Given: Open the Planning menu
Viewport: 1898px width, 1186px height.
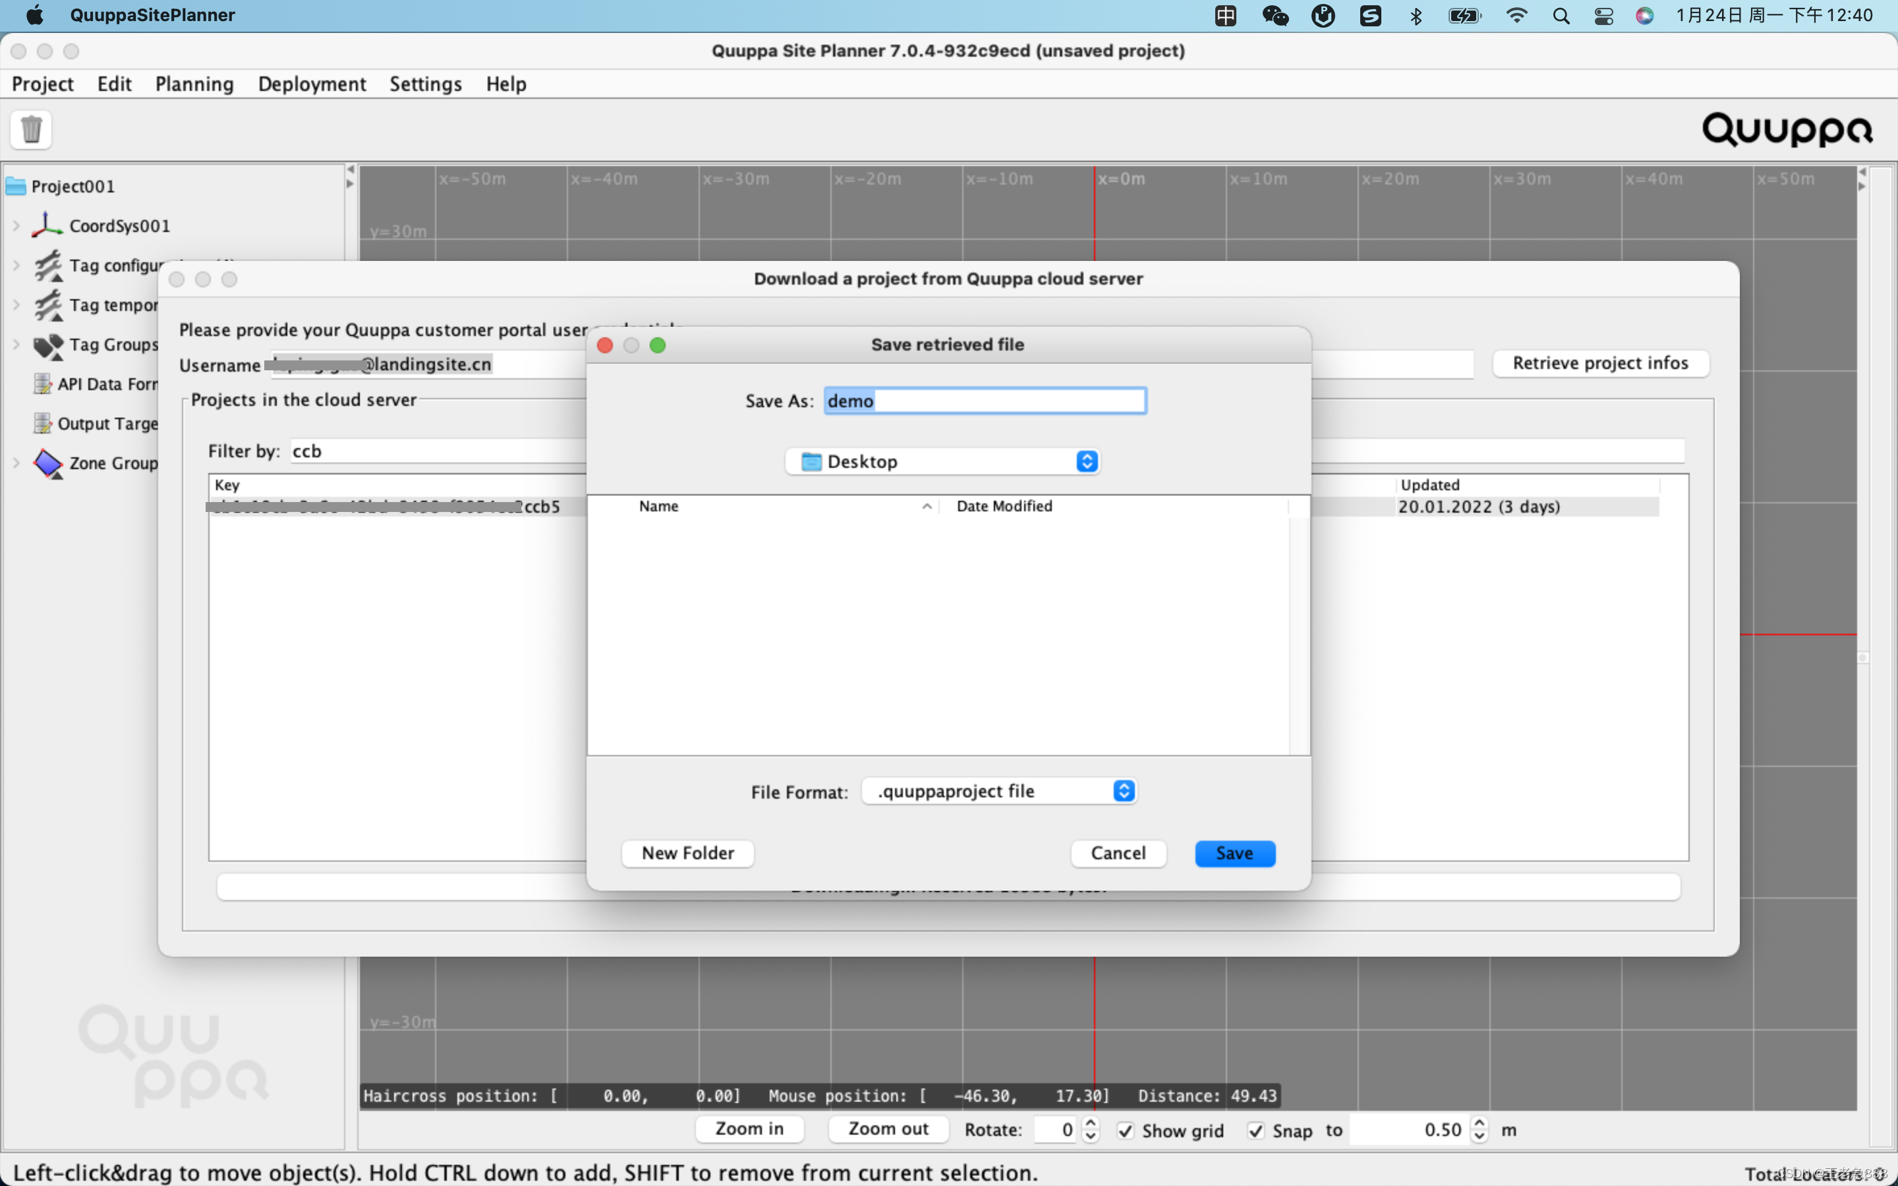Looking at the screenshot, I should [194, 84].
